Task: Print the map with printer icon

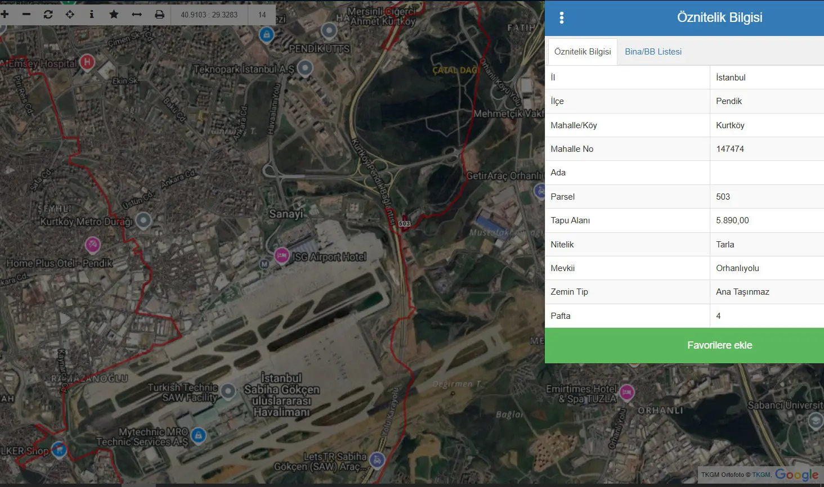Action: point(159,14)
